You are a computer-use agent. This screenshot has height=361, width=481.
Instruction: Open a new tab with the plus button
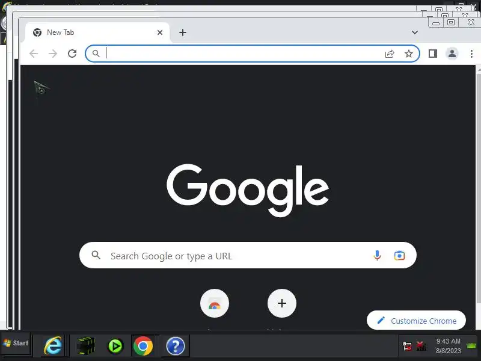click(183, 32)
